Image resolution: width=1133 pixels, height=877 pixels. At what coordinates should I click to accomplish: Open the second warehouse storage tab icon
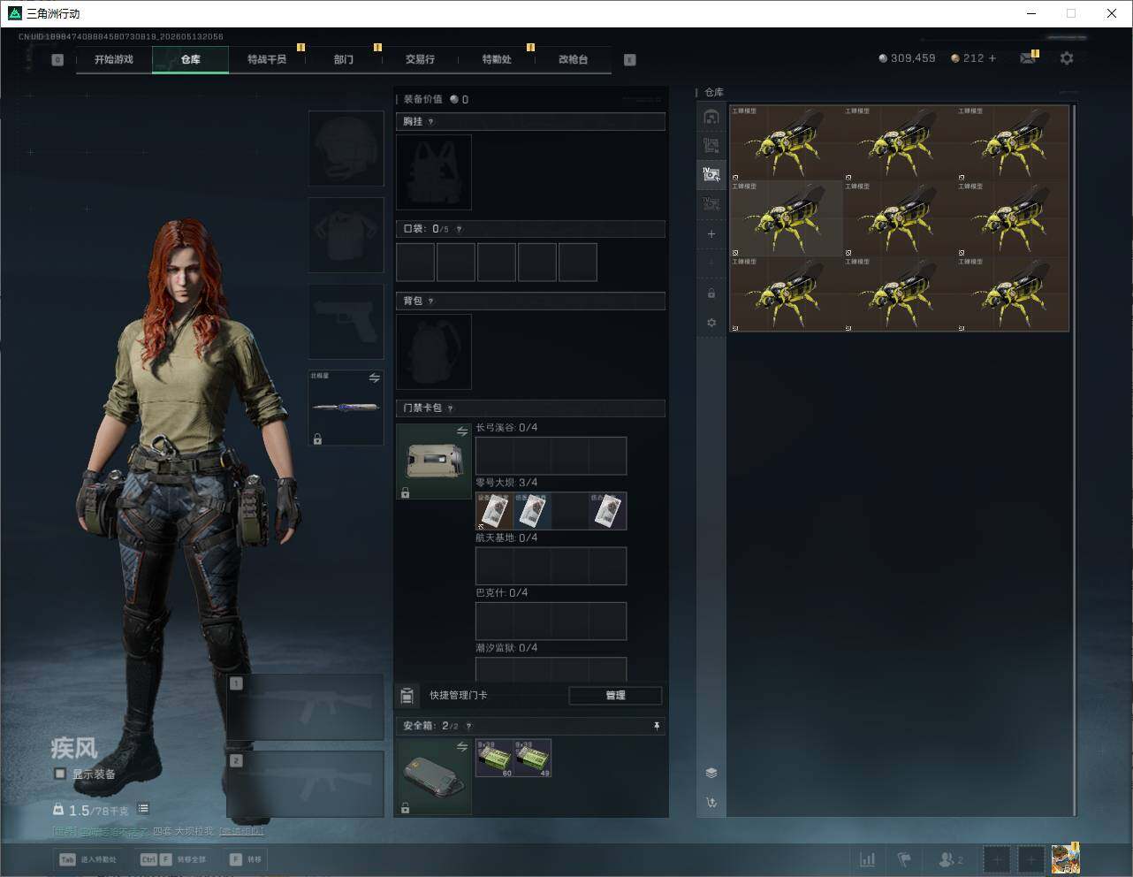coord(711,146)
